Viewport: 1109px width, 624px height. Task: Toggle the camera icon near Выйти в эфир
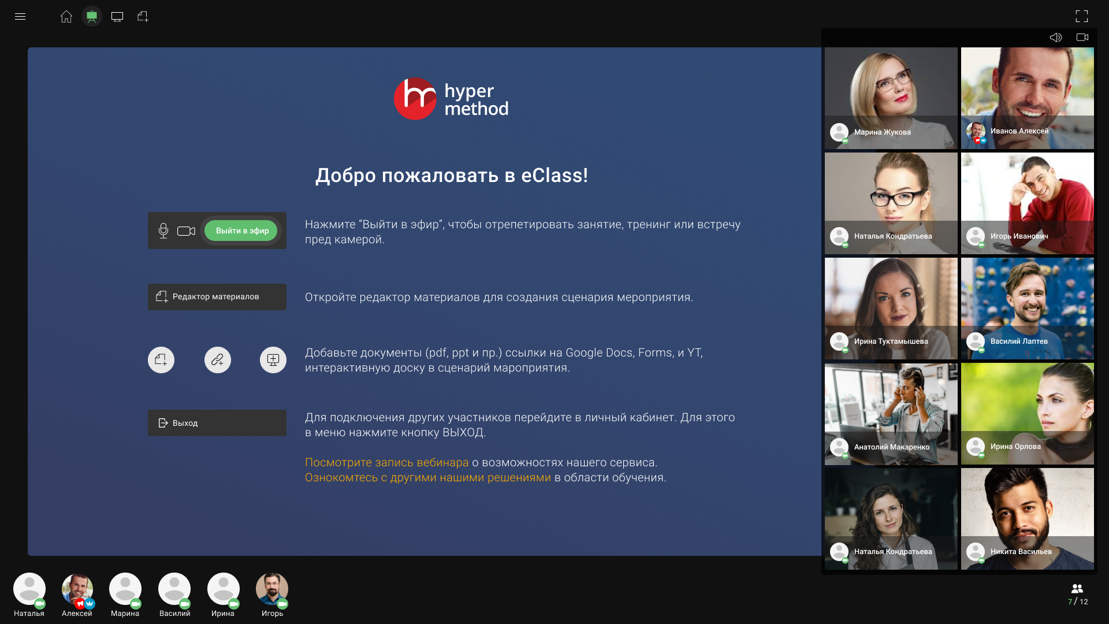[186, 231]
